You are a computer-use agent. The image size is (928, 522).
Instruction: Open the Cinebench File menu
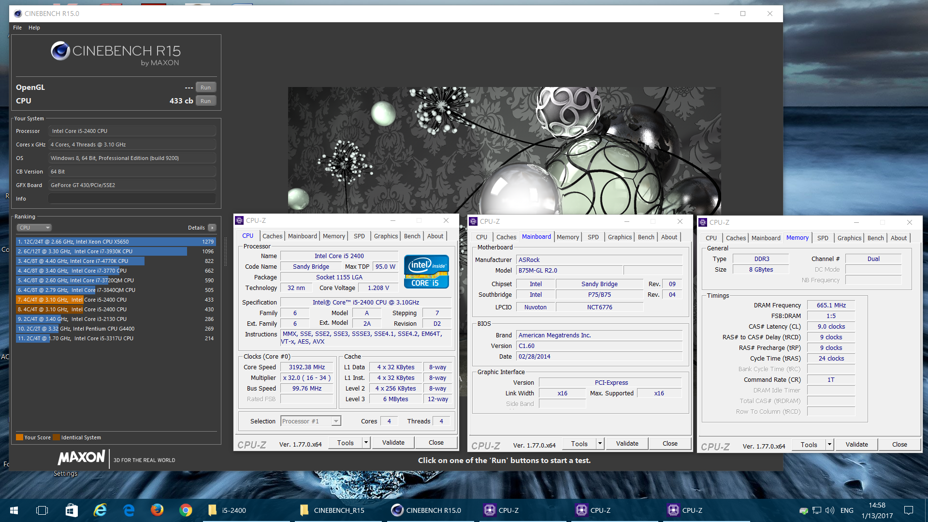point(17,28)
